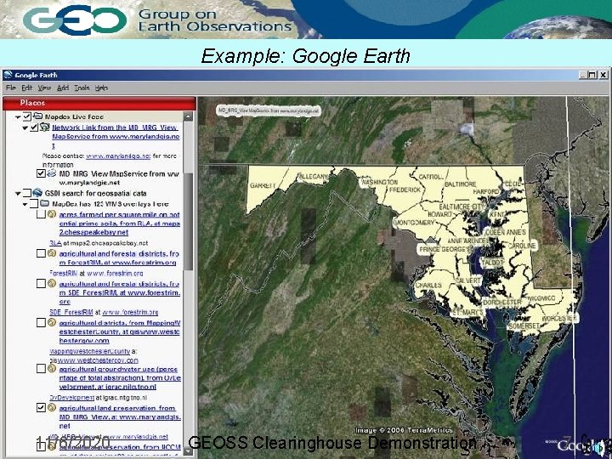
Task: Open the www.forestrim.org link beside SDE_ForestRIM
Action: [x=130, y=312]
